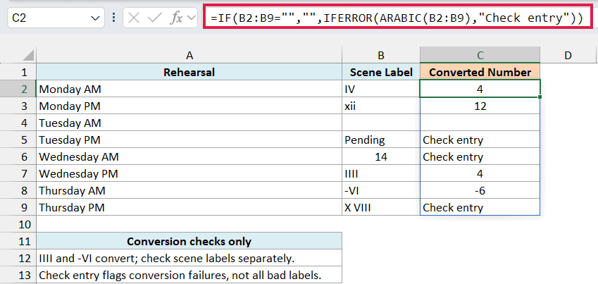Select the cell containing 14
Screen dimensions: 598x284
(381, 156)
